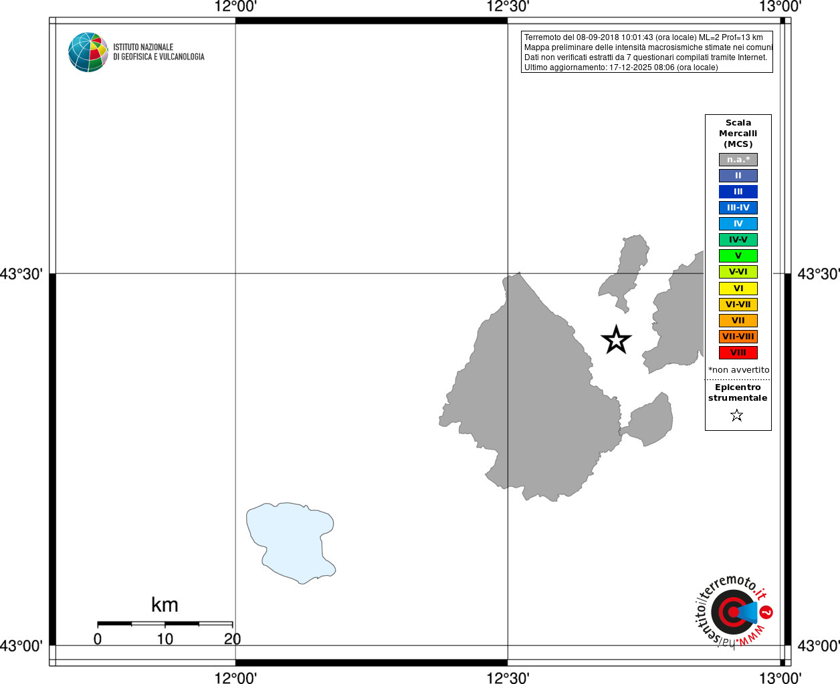The image size is (840, 684).
Task: Select the V bright green legend swatch
Action: 738,256
